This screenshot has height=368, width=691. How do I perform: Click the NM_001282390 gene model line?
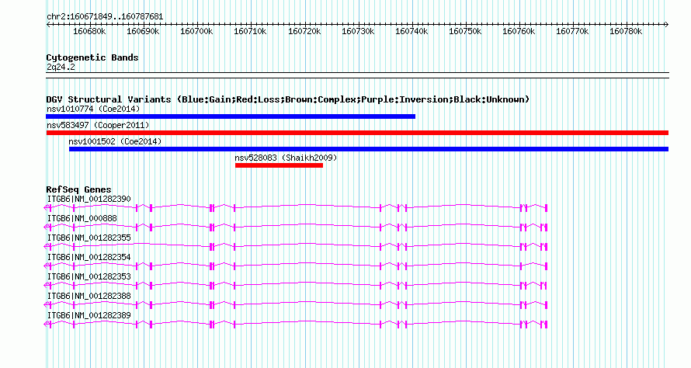(296, 207)
